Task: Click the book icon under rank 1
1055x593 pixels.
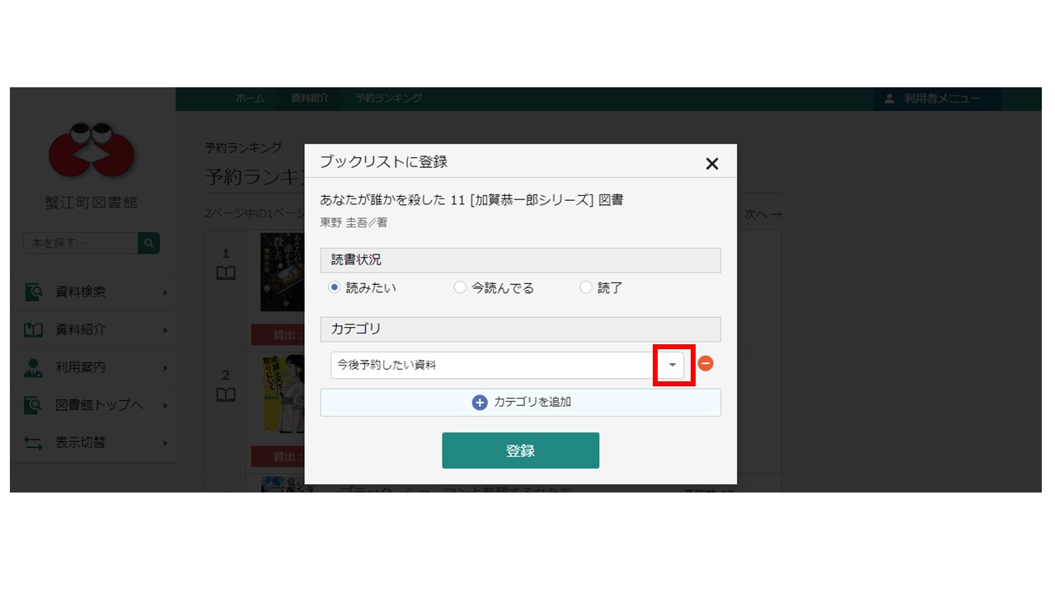Action: [x=226, y=273]
